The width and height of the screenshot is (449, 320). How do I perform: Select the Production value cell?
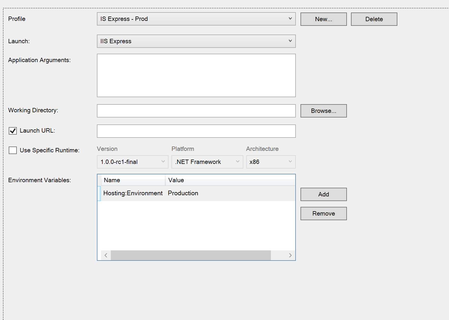pos(230,193)
